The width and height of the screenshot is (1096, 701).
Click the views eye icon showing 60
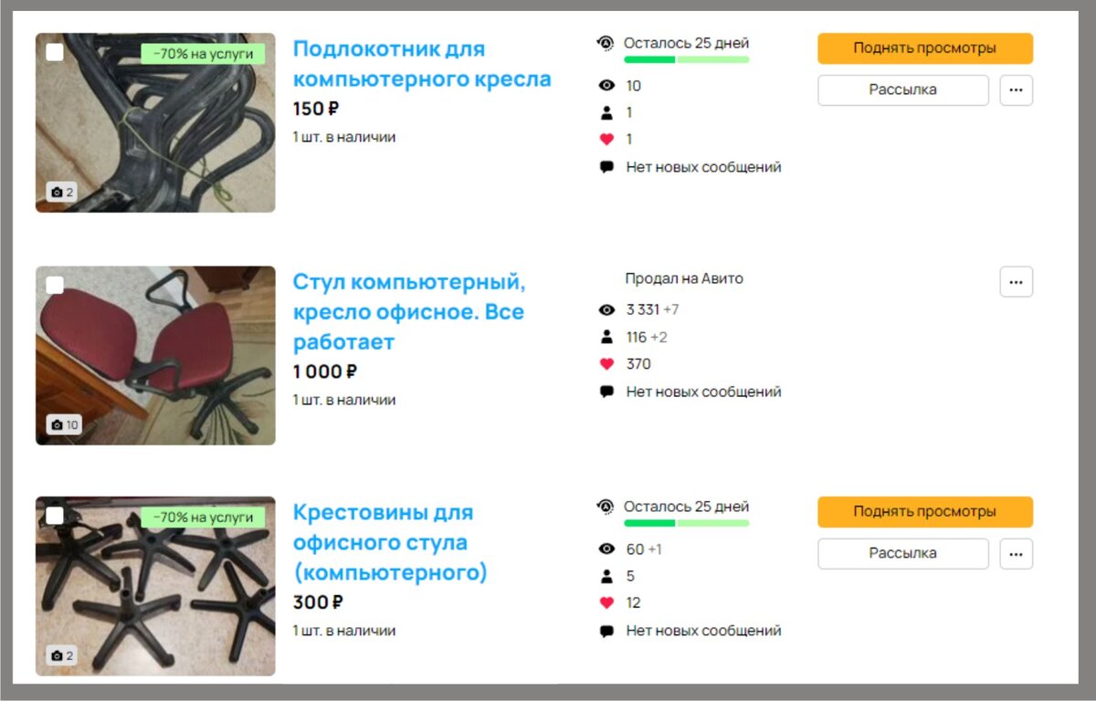[x=606, y=549]
